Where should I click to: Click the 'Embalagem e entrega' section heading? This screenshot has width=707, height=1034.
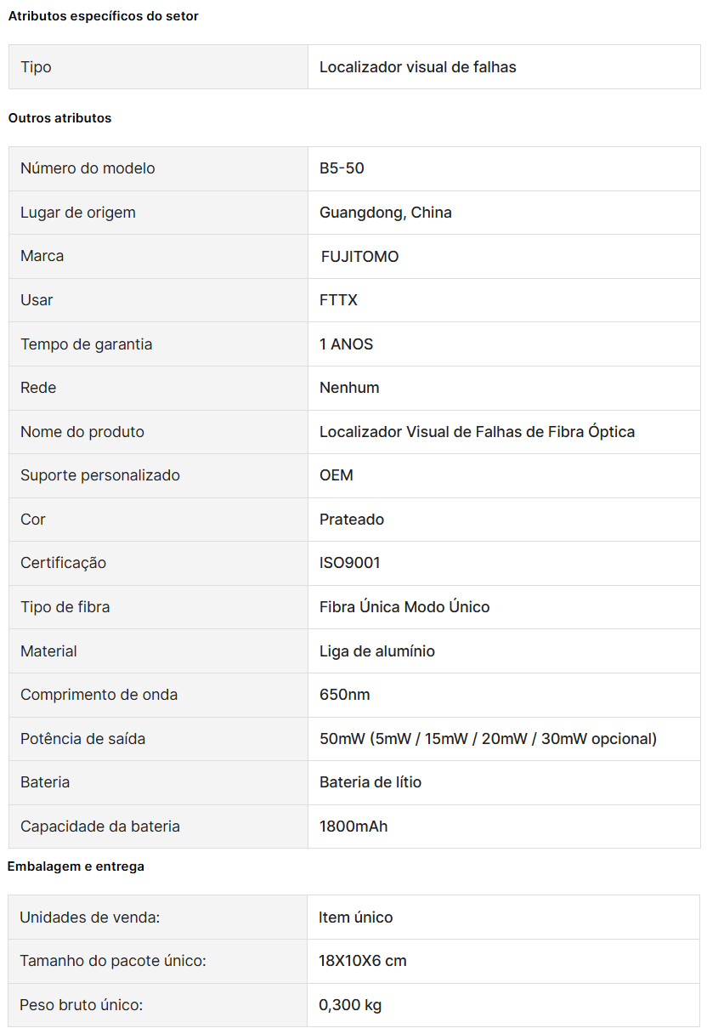click(x=76, y=866)
